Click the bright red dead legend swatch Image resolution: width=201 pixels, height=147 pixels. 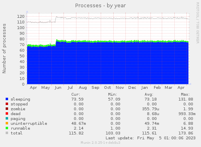[x=7, y=113]
